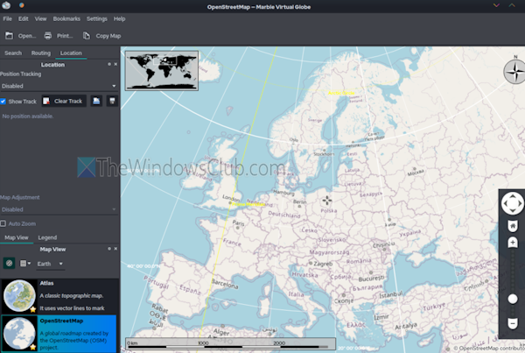Click the home position button
525x353 pixels.
[x=513, y=226]
